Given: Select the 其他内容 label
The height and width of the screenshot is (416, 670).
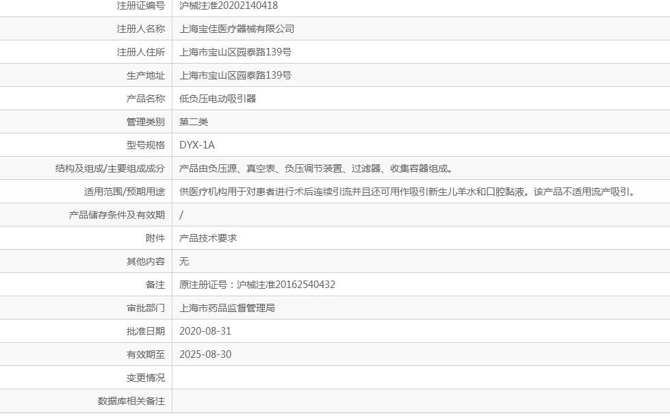Looking at the screenshot, I should [145, 261].
